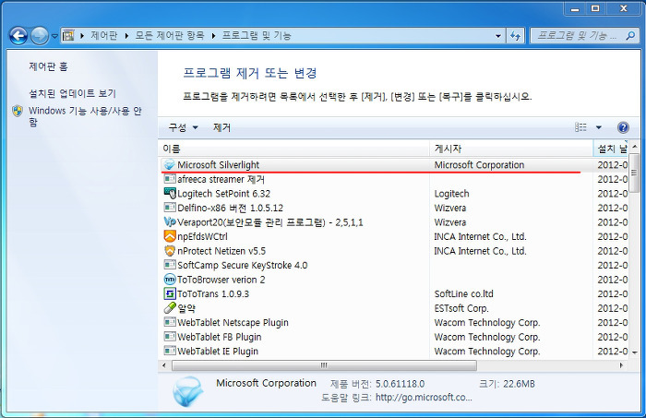Select the 알약 program entry
Screen dimensions: 646x418
tap(186, 308)
